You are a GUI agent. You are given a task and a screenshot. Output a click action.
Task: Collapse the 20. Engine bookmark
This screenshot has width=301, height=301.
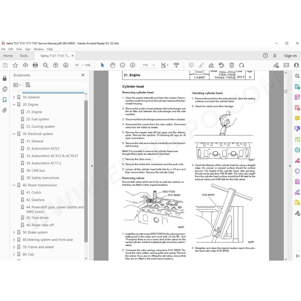14,104
